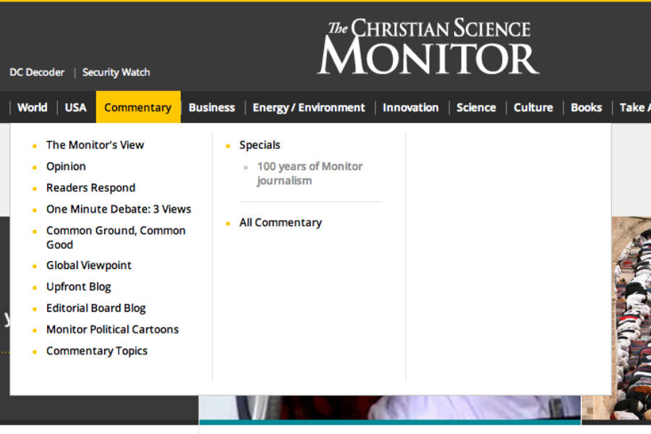651x434 pixels.
Task: Select the highlighted Commentary tab
Action: pyautogui.click(x=137, y=107)
